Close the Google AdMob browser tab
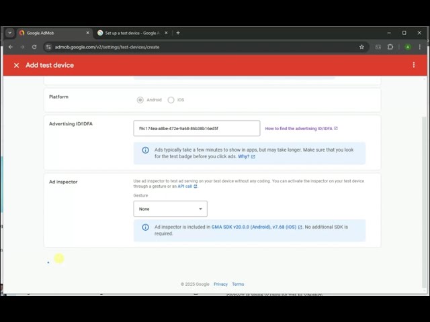The height and width of the screenshot is (322, 430). (x=88, y=33)
